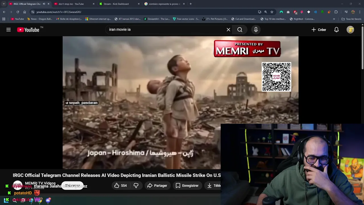Expand hidden bookmarks chevron

[x=334, y=19]
